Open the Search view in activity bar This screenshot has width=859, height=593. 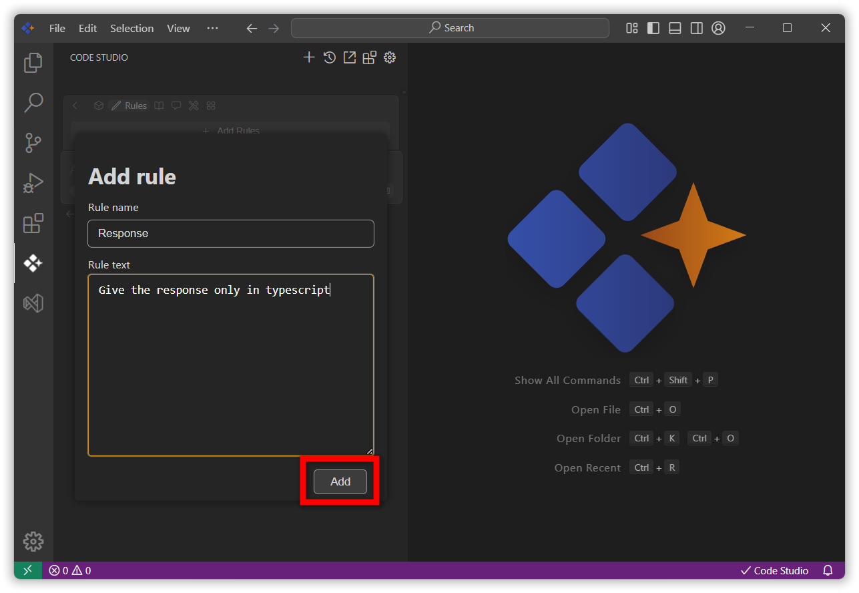coord(33,103)
